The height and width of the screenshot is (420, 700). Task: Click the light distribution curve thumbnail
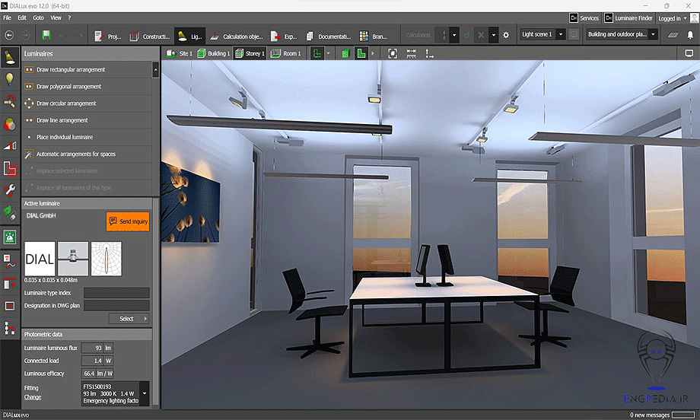(106, 259)
